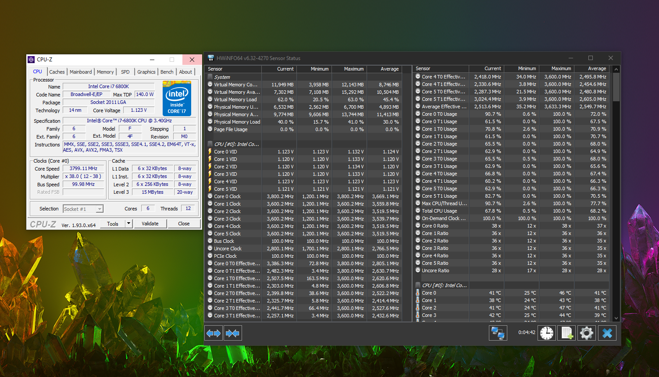Click the left Maximum column header
Screen dimensions: 659x377
(x=349, y=69)
